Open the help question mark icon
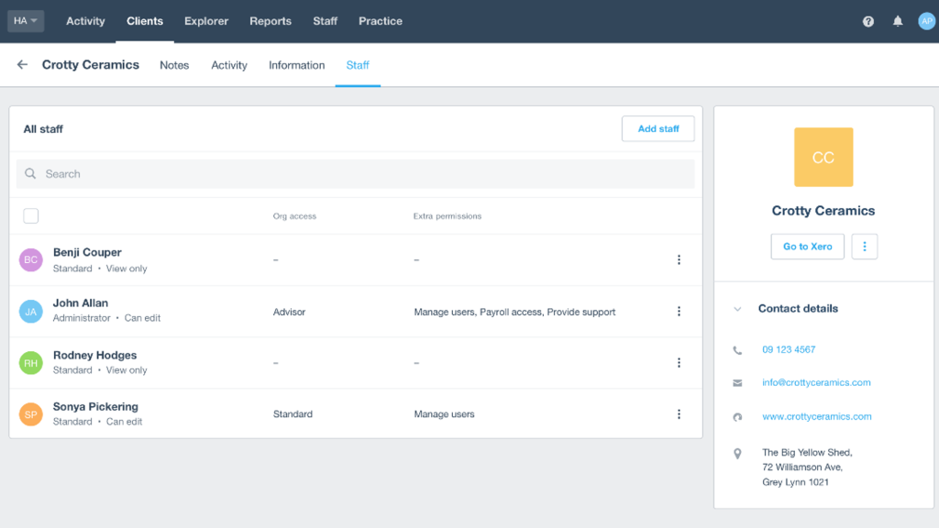 (867, 22)
